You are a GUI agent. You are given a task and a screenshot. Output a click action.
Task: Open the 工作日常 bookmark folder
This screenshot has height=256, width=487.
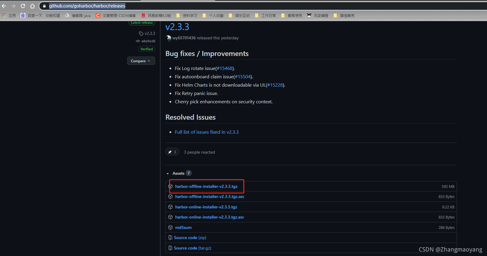click(265, 15)
